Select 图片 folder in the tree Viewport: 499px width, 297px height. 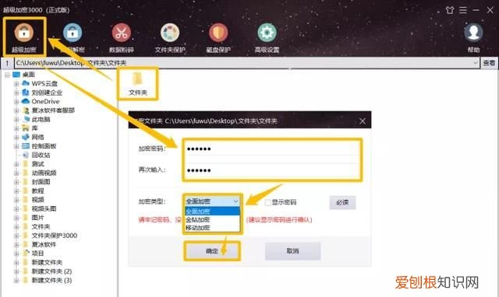tap(37, 218)
